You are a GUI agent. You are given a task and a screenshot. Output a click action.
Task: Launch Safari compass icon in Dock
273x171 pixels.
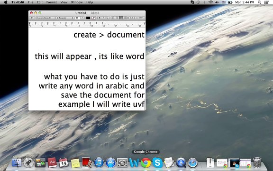tap(192, 162)
